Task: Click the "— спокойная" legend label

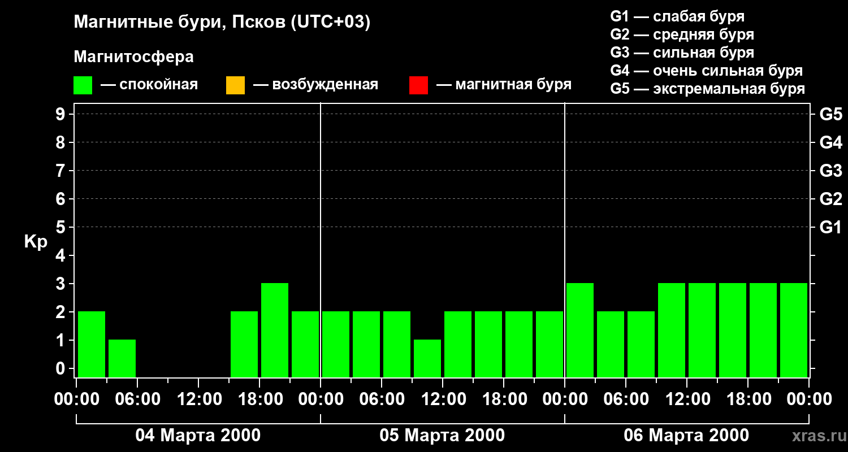Action: point(149,85)
